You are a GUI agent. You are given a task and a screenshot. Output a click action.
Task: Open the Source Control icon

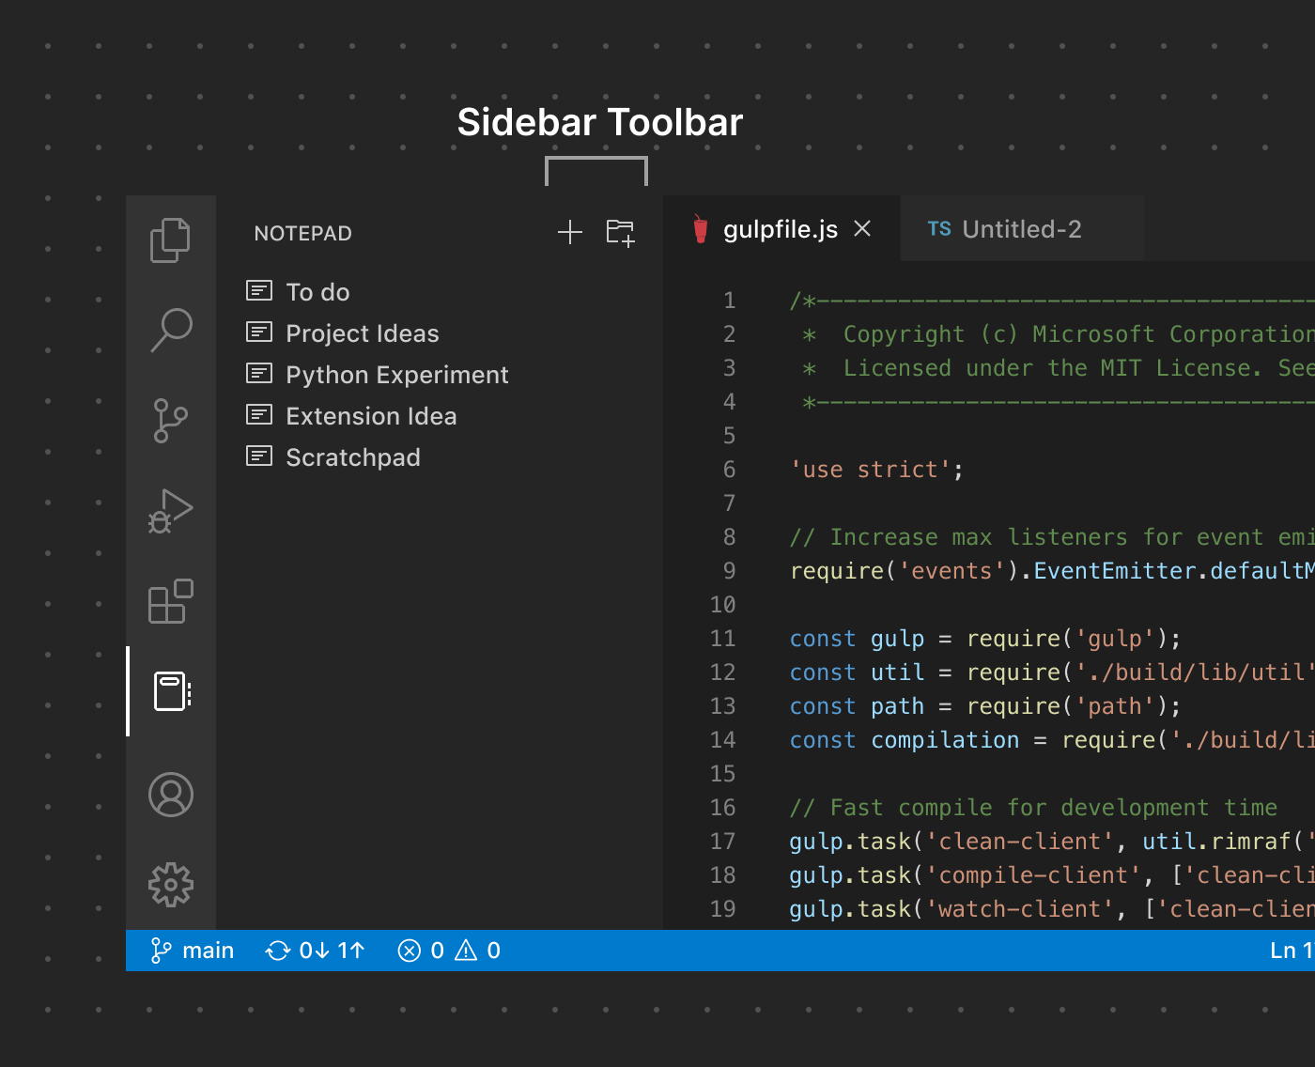click(170, 420)
